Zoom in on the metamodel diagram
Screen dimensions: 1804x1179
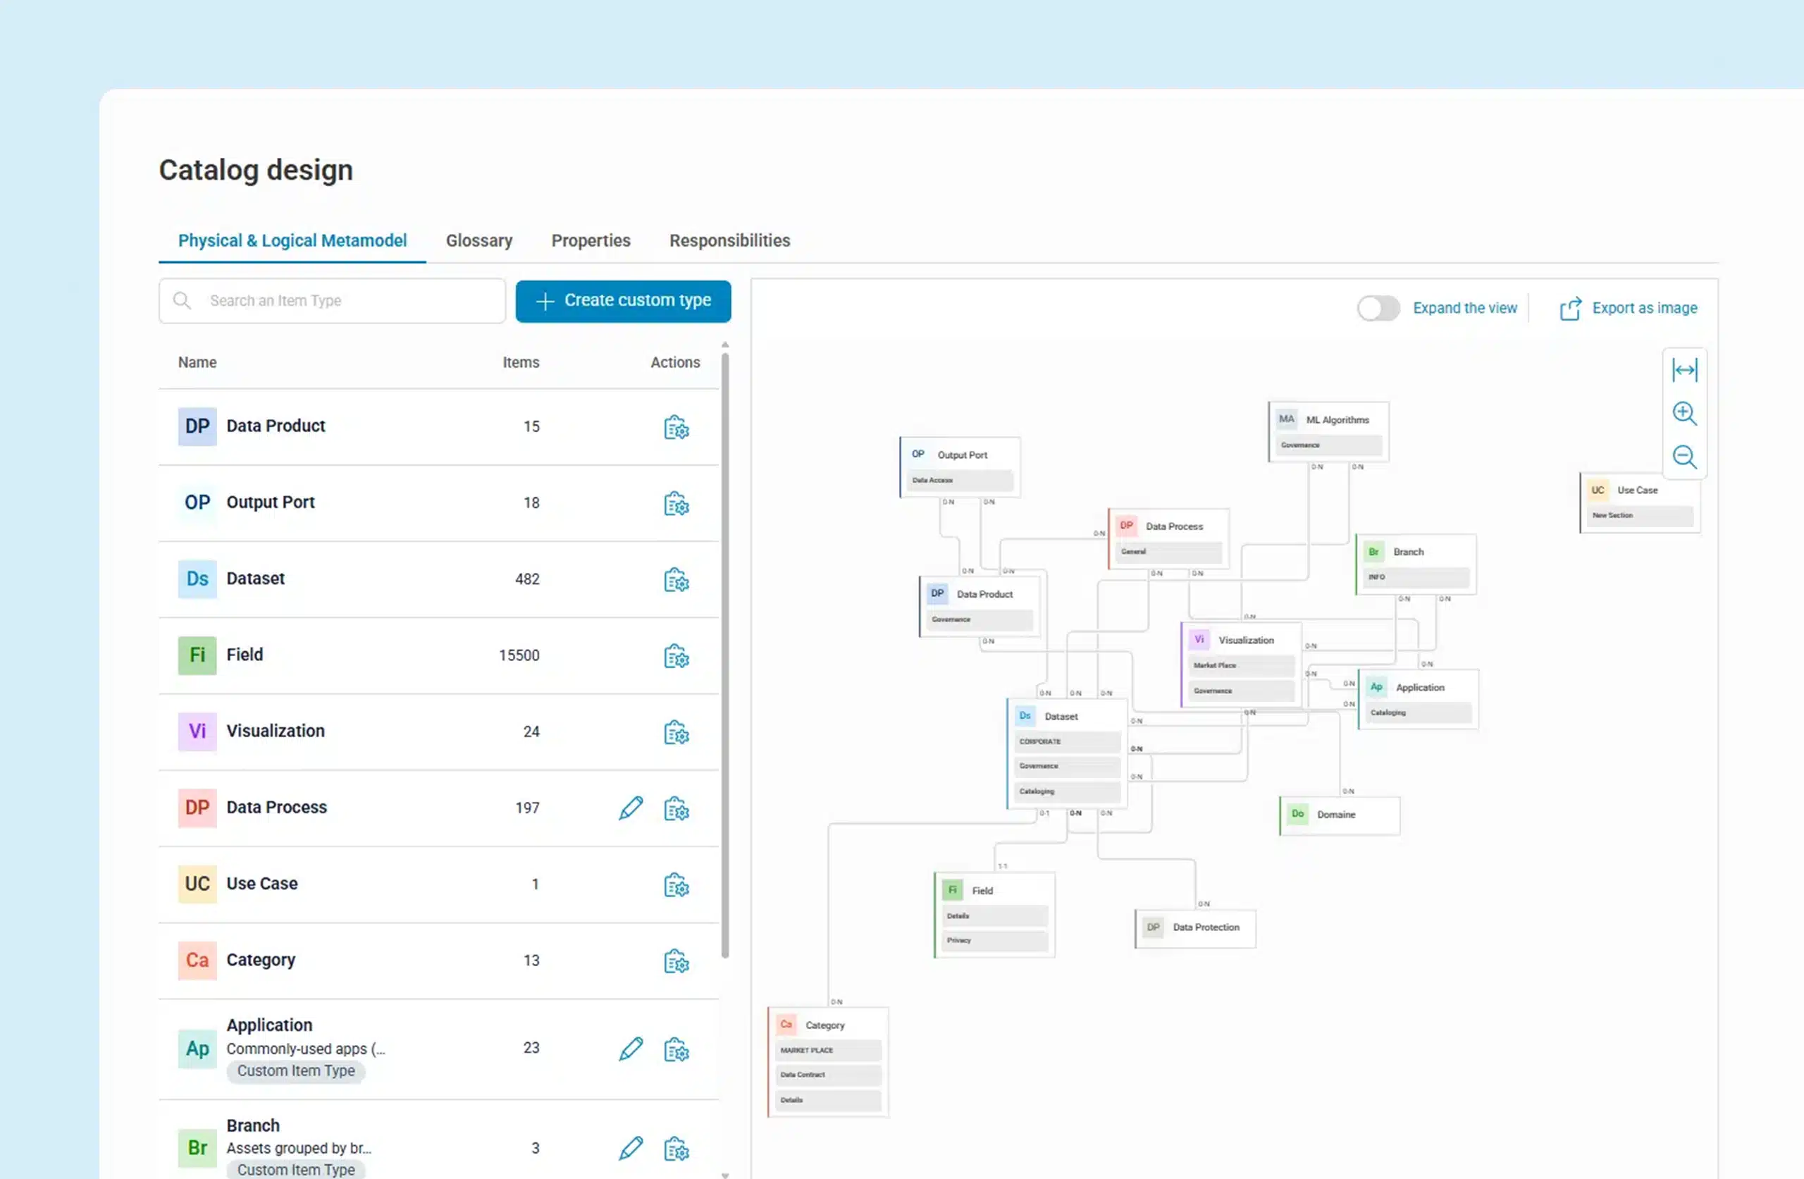pyautogui.click(x=1685, y=413)
